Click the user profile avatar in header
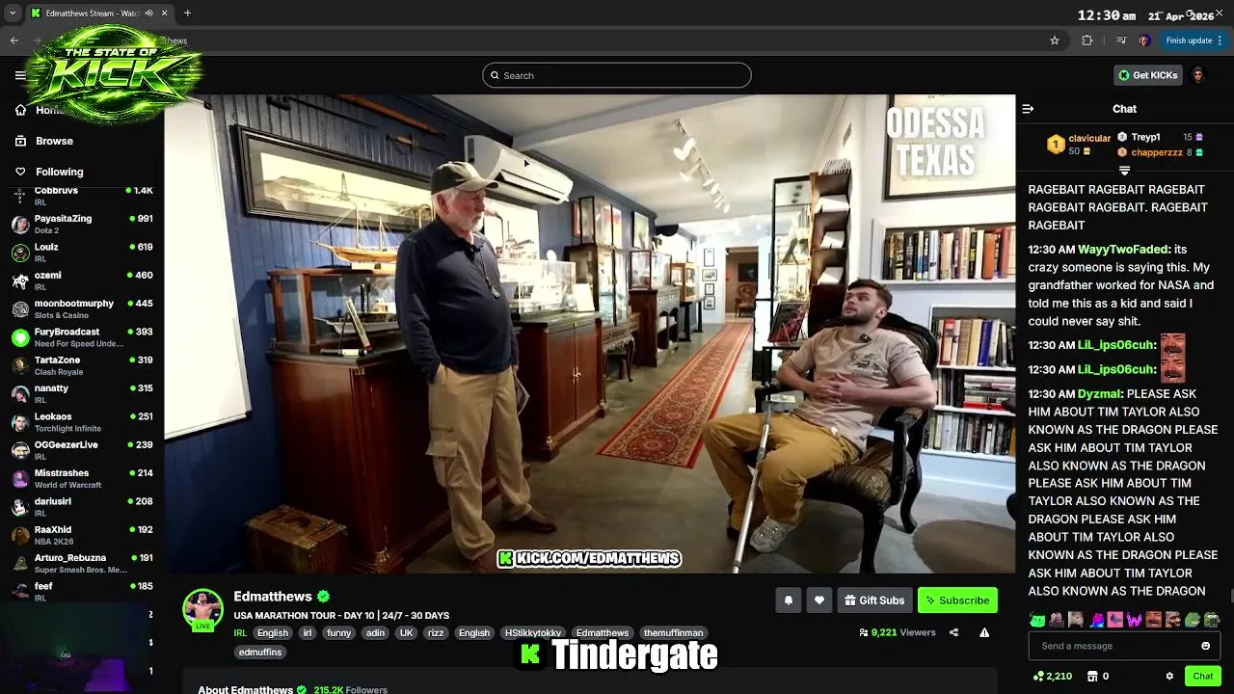The height and width of the screenshot is (694, 1234). (1198, 75)
